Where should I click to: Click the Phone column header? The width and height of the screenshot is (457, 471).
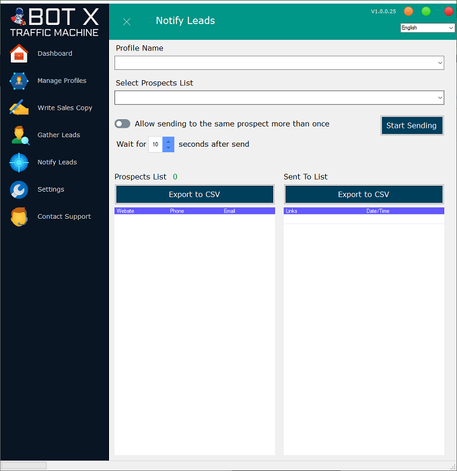coord(176,211)
